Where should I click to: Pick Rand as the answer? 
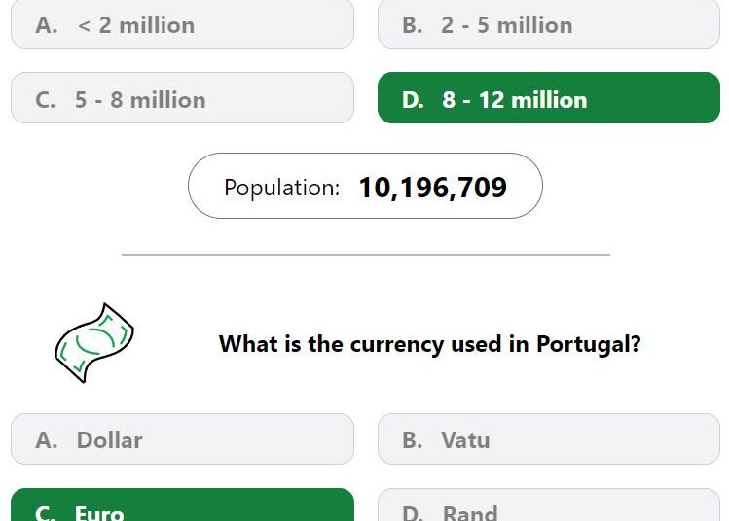pyautogui.click(x=549, y=504)
